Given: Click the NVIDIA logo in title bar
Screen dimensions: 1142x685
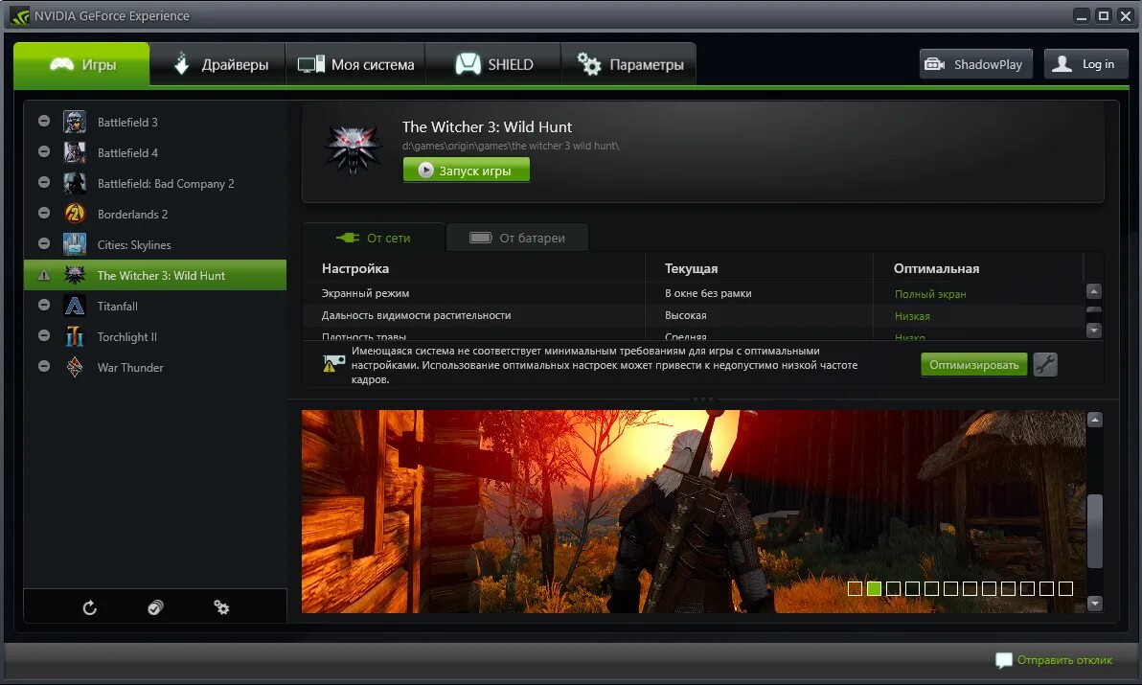Looking at the screenshot, I should tap(20, 15).
